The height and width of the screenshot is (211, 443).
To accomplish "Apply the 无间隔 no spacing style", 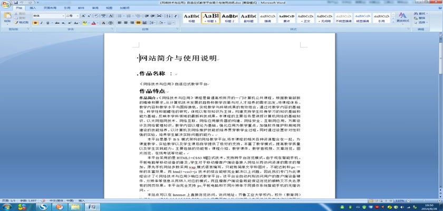I will (325, 18).
